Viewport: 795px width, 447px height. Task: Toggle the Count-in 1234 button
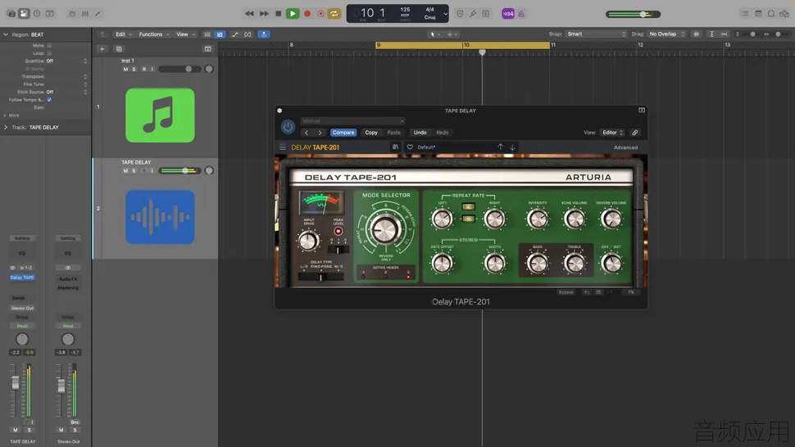coord(507,14)
